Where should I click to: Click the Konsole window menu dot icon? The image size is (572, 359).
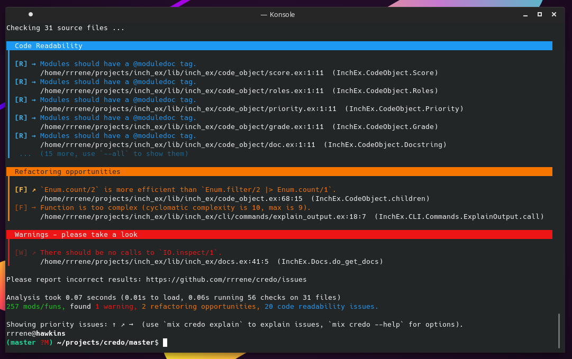click(31, 14)
